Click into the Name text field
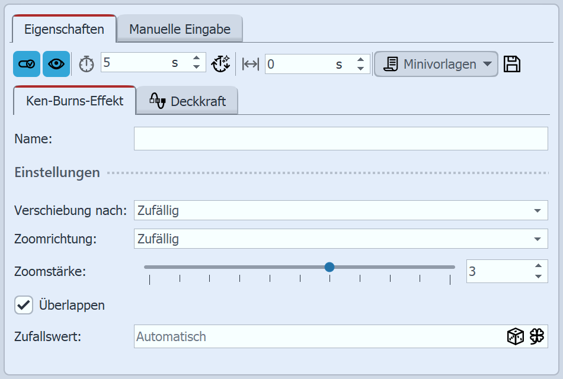 click(x=341, y=139)
